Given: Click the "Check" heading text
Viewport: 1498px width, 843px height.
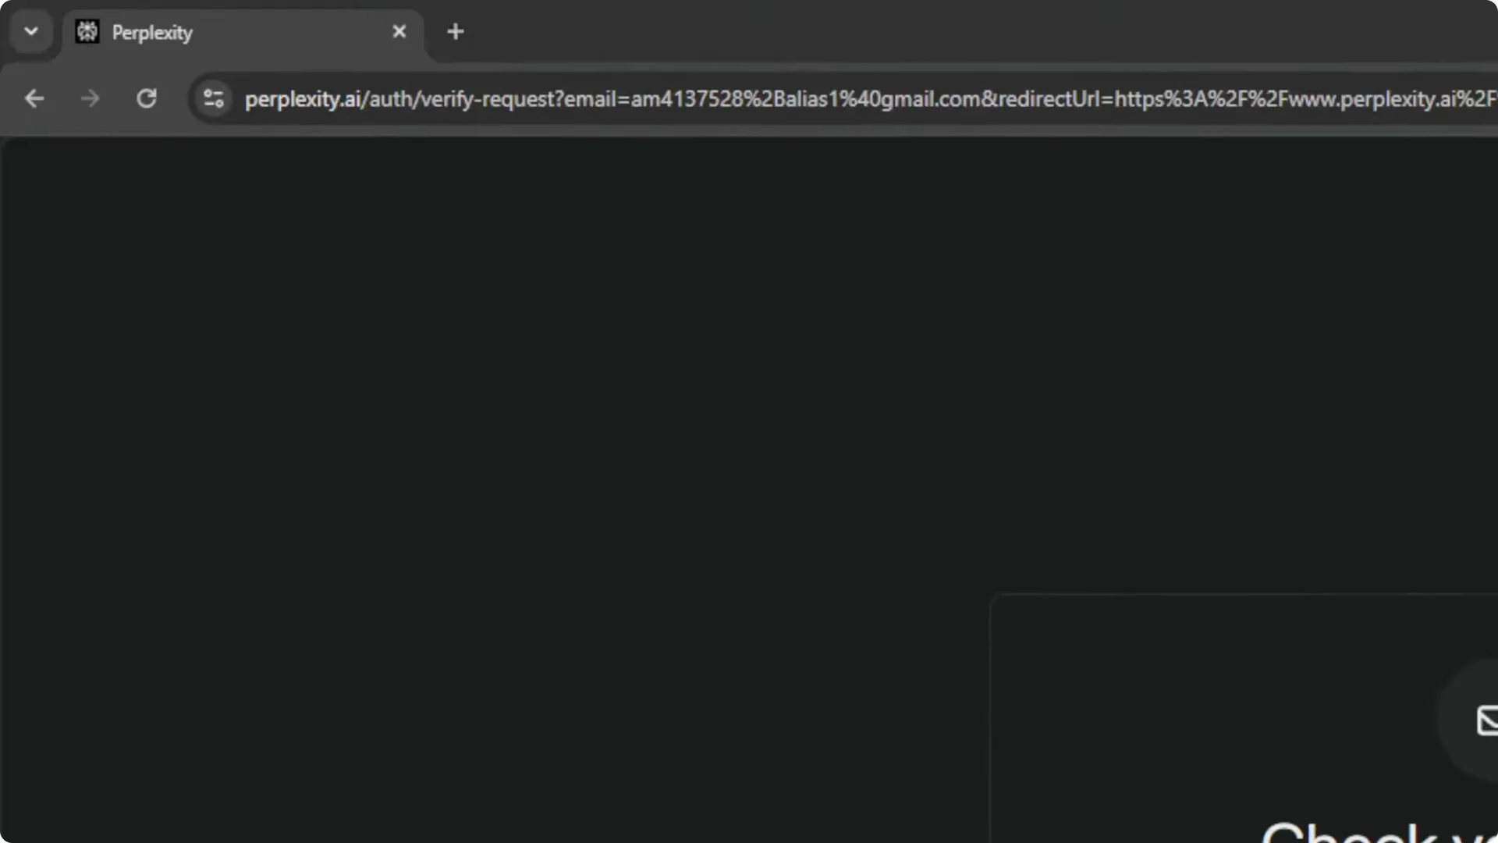Looking at the screenshot, I should 1350,833.
